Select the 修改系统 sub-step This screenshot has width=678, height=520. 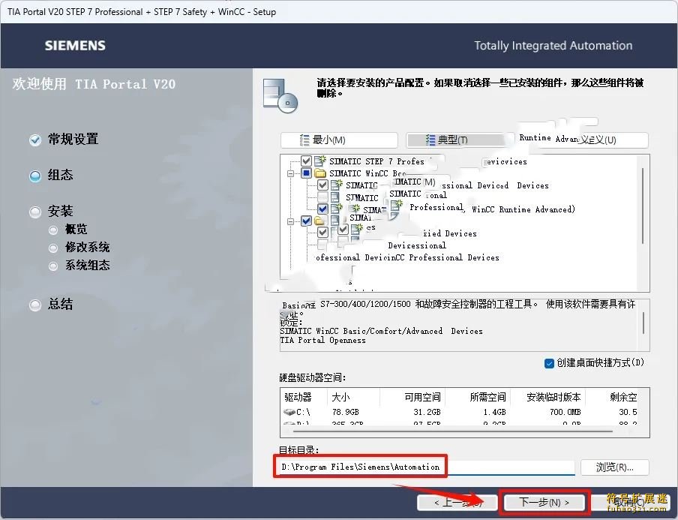[x=87, y=247]
